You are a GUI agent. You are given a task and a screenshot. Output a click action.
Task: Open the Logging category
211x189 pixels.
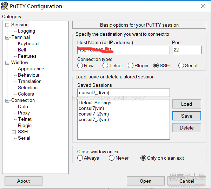pyautogui.click(x=26, y=31)
